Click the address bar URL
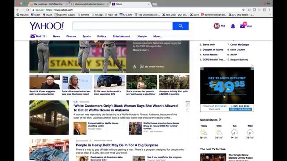 60,10
